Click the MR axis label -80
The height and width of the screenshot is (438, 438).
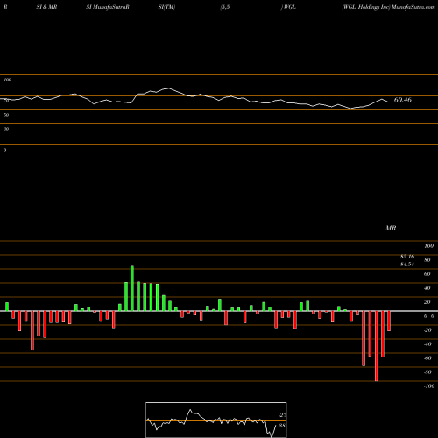coord(427,372)
